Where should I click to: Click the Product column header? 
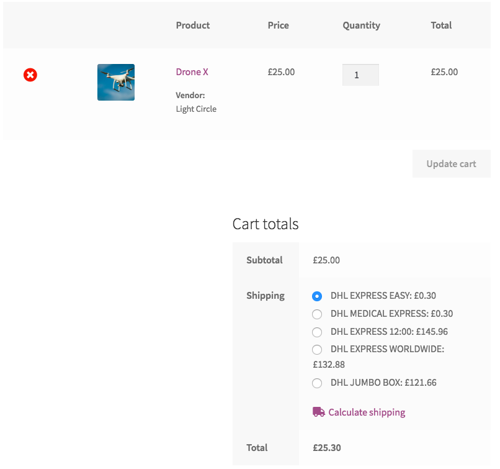[193, 25]
